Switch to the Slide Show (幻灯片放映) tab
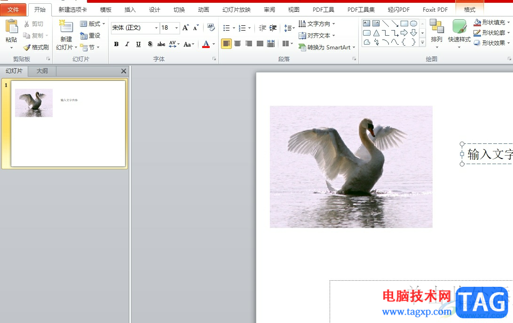 pyautogui.click(x=237, y=10)
